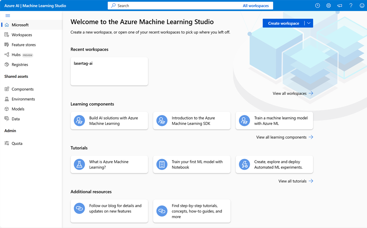The height and width of the screenshot is (228, 367).
Task: Click the Registries sidebar icon
Action: coord(7,64)
